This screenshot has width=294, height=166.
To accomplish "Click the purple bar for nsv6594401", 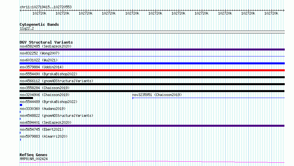I will (x=152, y=126).
